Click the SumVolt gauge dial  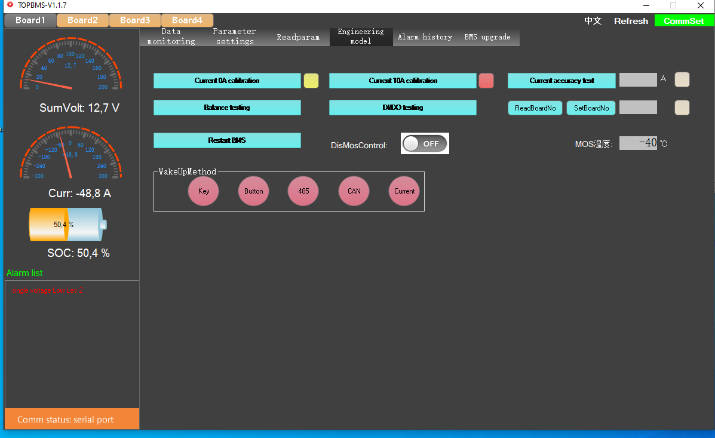click(70, 65)
